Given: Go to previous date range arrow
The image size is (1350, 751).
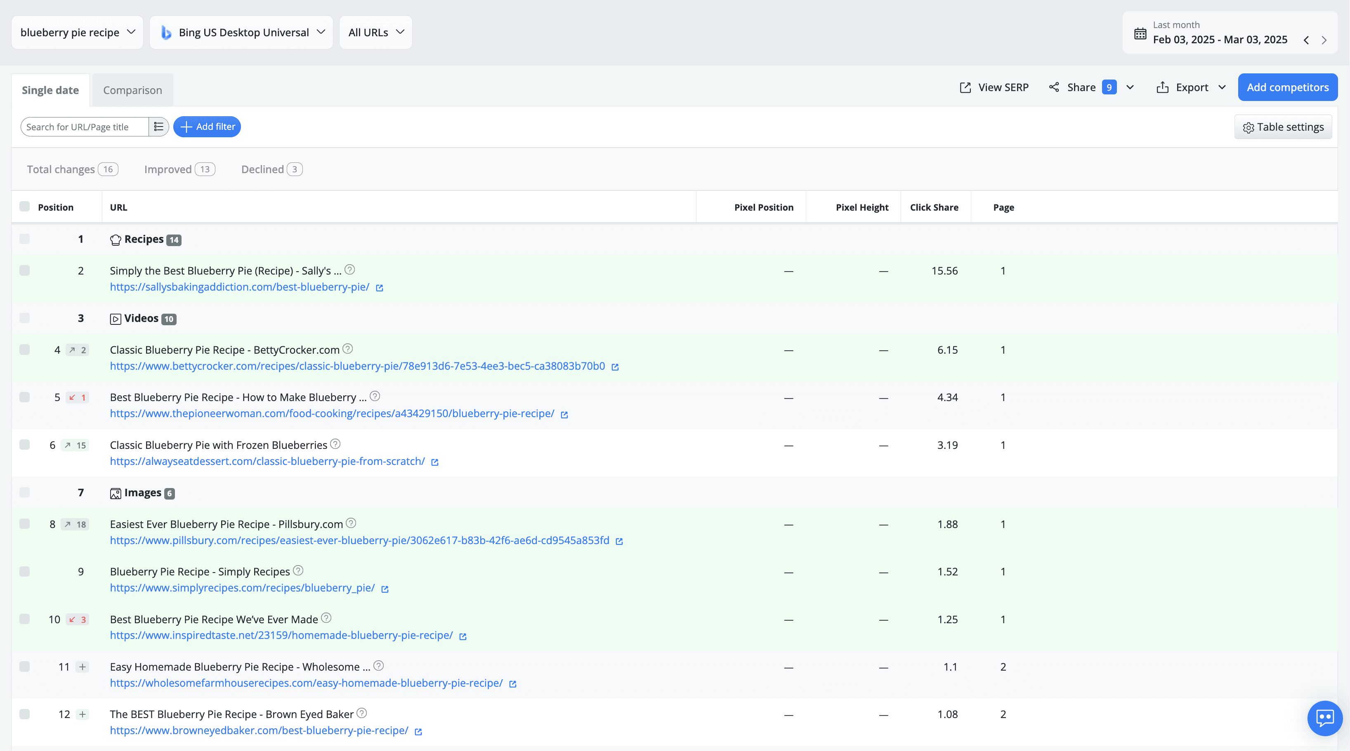Looking at the screenshot, I should tap(1307, 40).
